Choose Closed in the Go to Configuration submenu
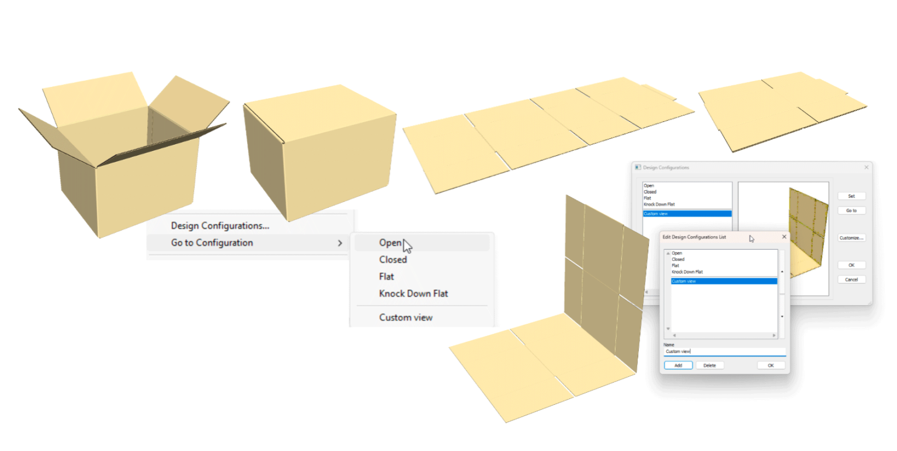897x451 pixels. tap(392, 260)
